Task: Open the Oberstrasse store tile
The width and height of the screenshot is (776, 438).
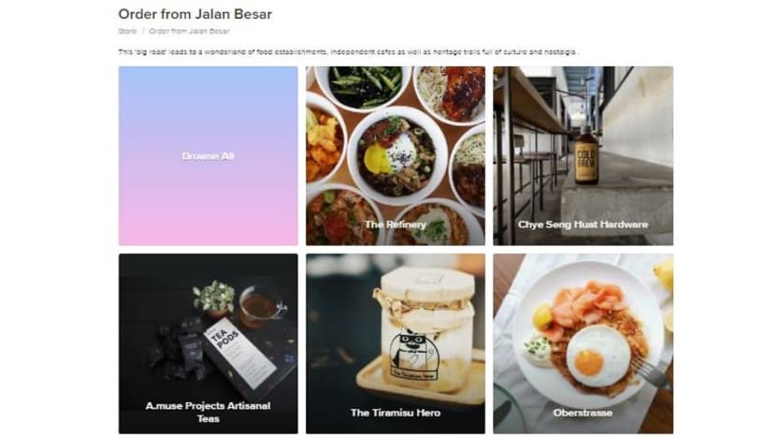Action: click(x=583, y=343)
